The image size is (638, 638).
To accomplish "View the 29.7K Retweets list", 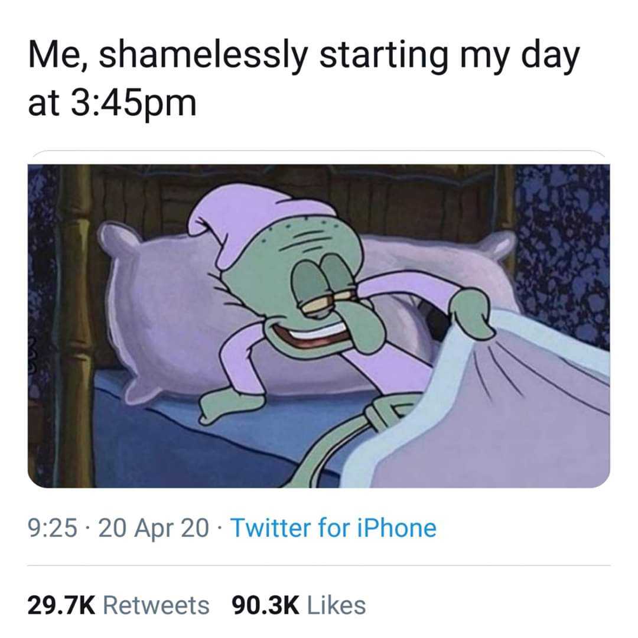I will click(x=118, y=605).
